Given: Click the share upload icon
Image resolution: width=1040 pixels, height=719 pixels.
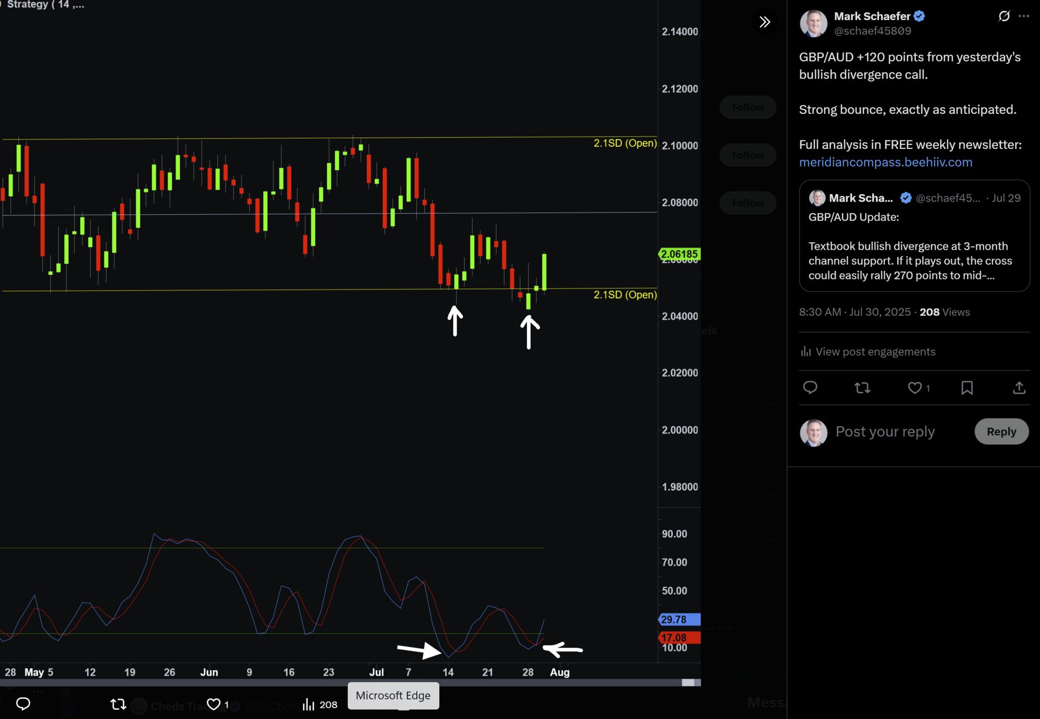Looking at the screenshot, I should [x=1019, y=387].
